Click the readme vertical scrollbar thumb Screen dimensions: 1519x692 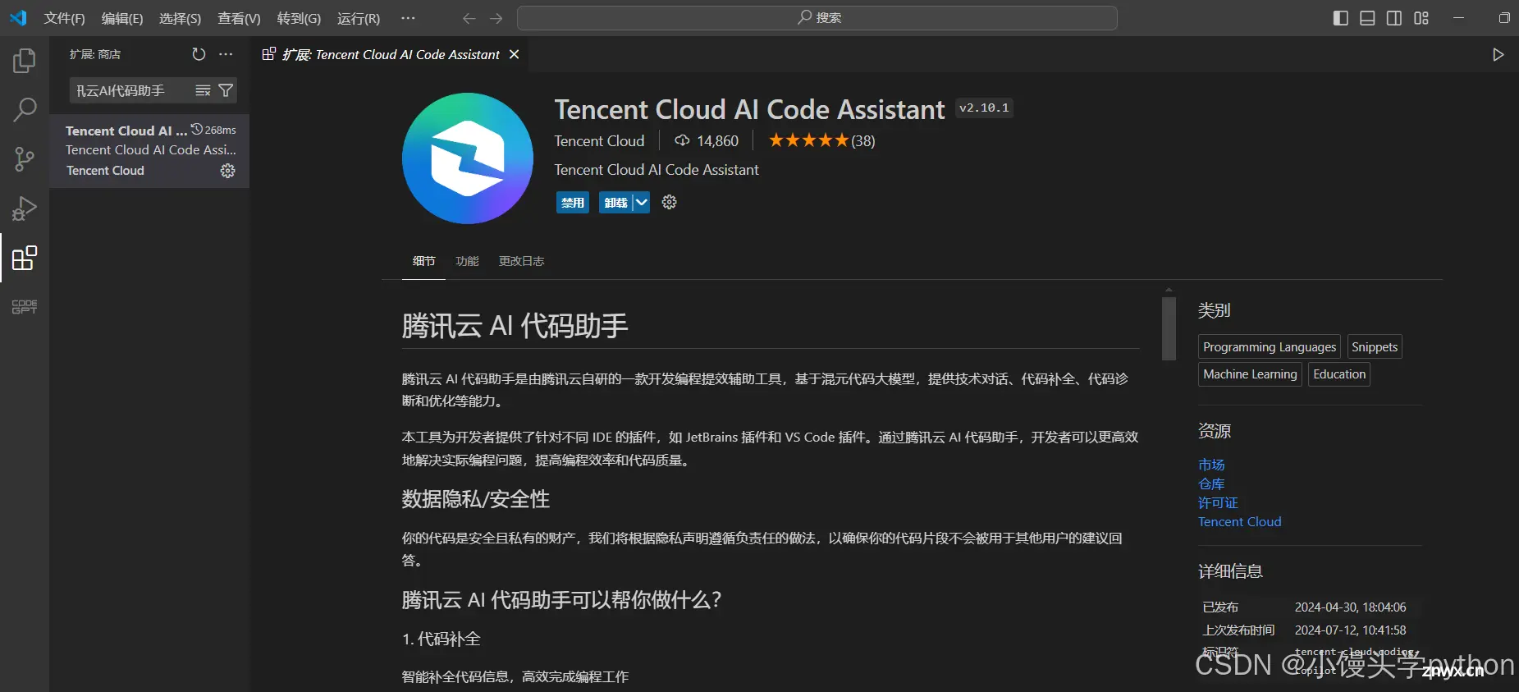[1169, 328]
